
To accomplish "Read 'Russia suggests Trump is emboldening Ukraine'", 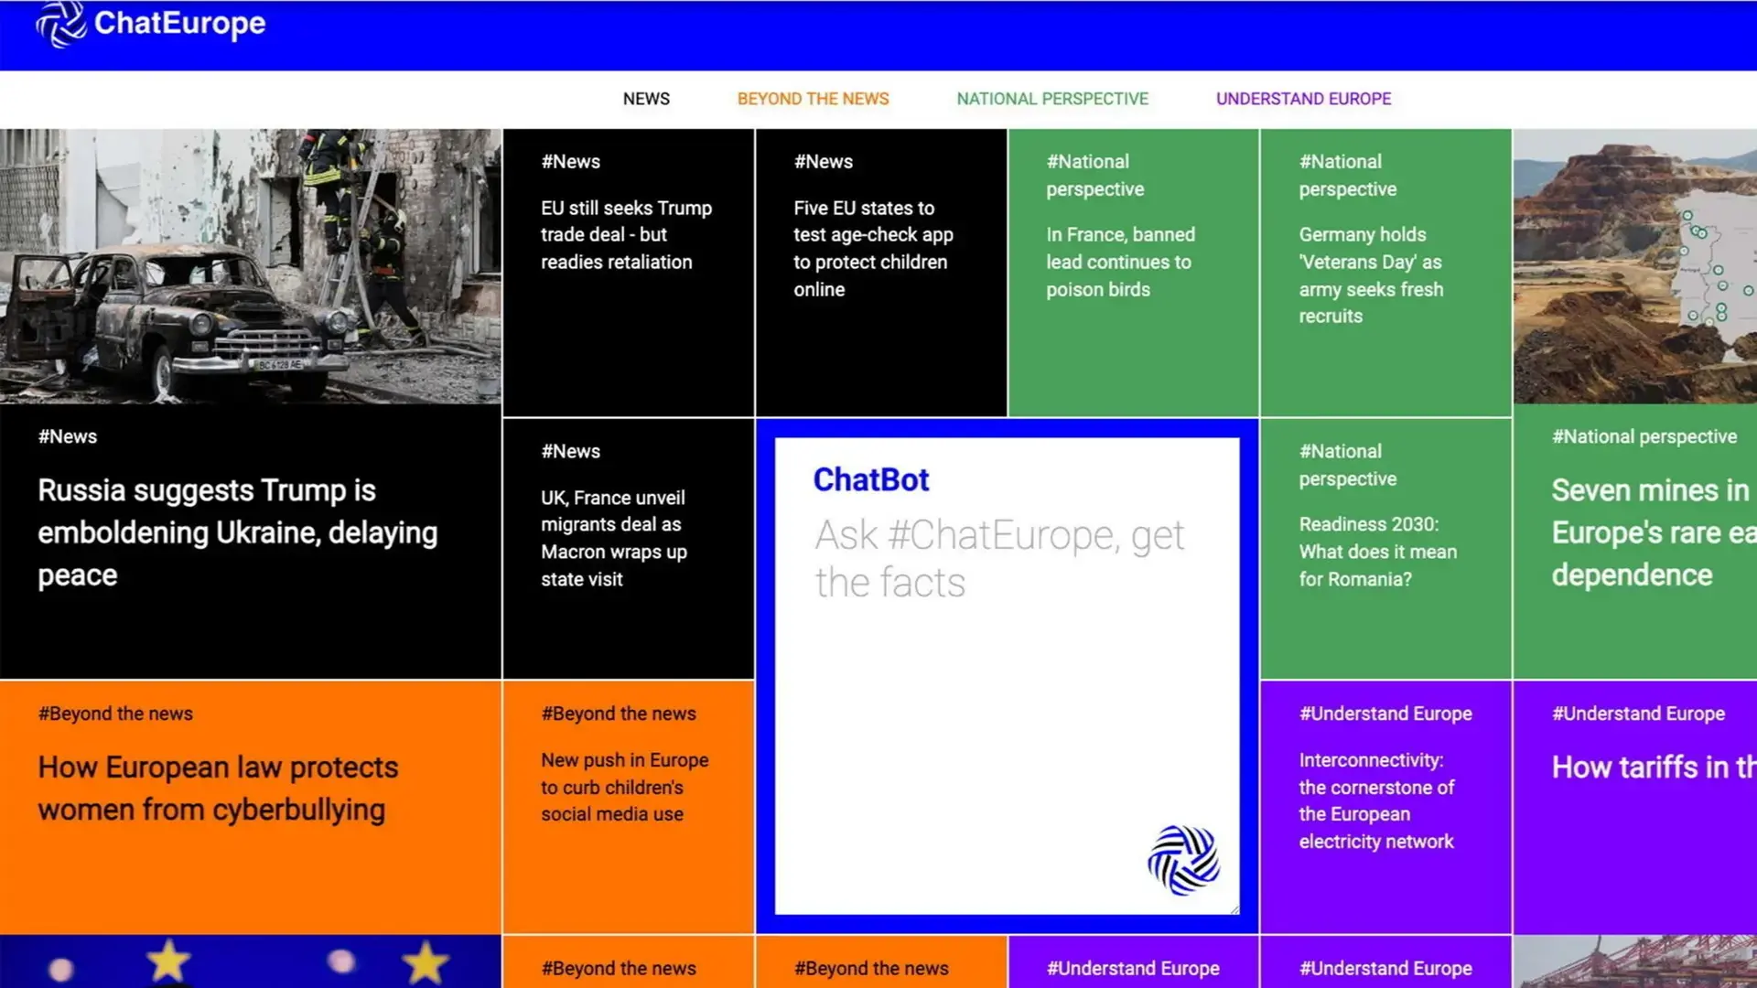I will (x=238, y=532).
